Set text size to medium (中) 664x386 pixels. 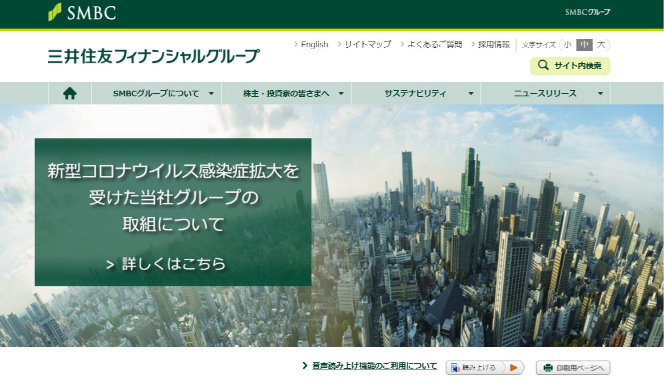click(x=584, y=45)
